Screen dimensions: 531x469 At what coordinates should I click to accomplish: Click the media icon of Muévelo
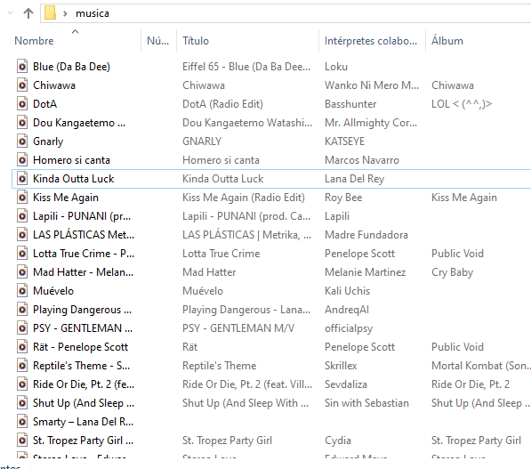tap(22, 291)
